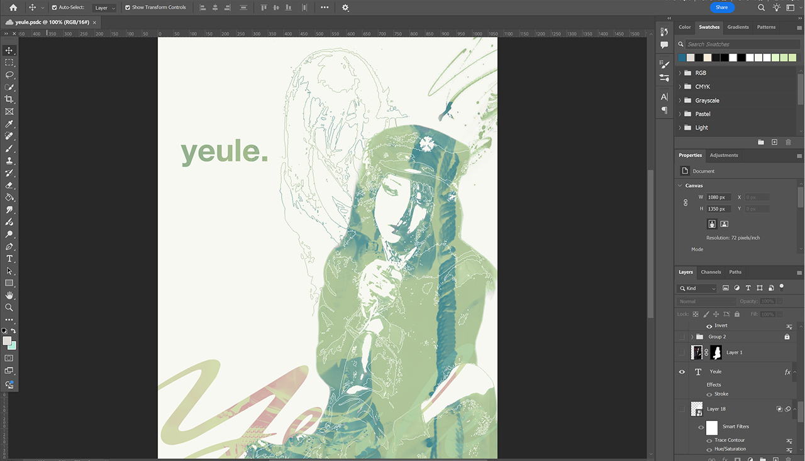The image size is (805, 461).
Task: Activate the Horizontal Type tool
Action: (9, 259)
